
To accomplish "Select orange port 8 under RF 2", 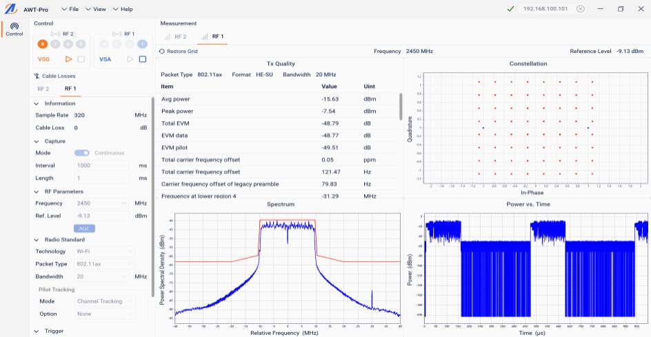I will coord(43,44).
